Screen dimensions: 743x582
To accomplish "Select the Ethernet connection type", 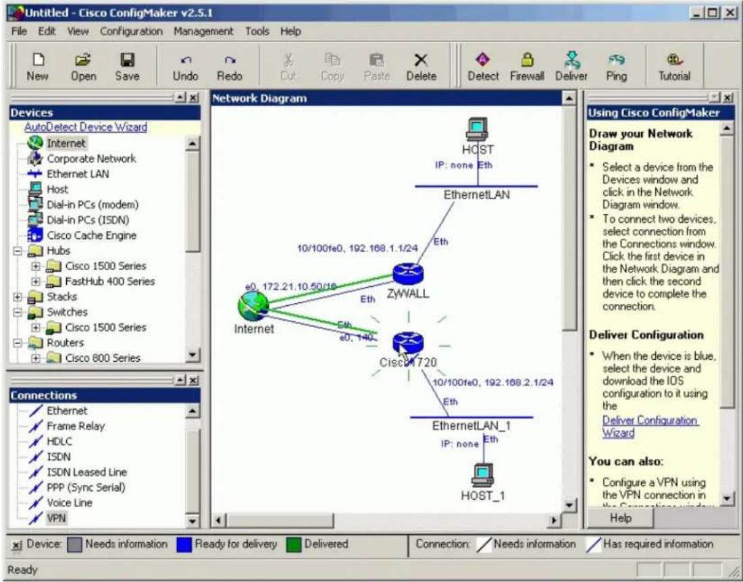I will [x=67, y=411].
